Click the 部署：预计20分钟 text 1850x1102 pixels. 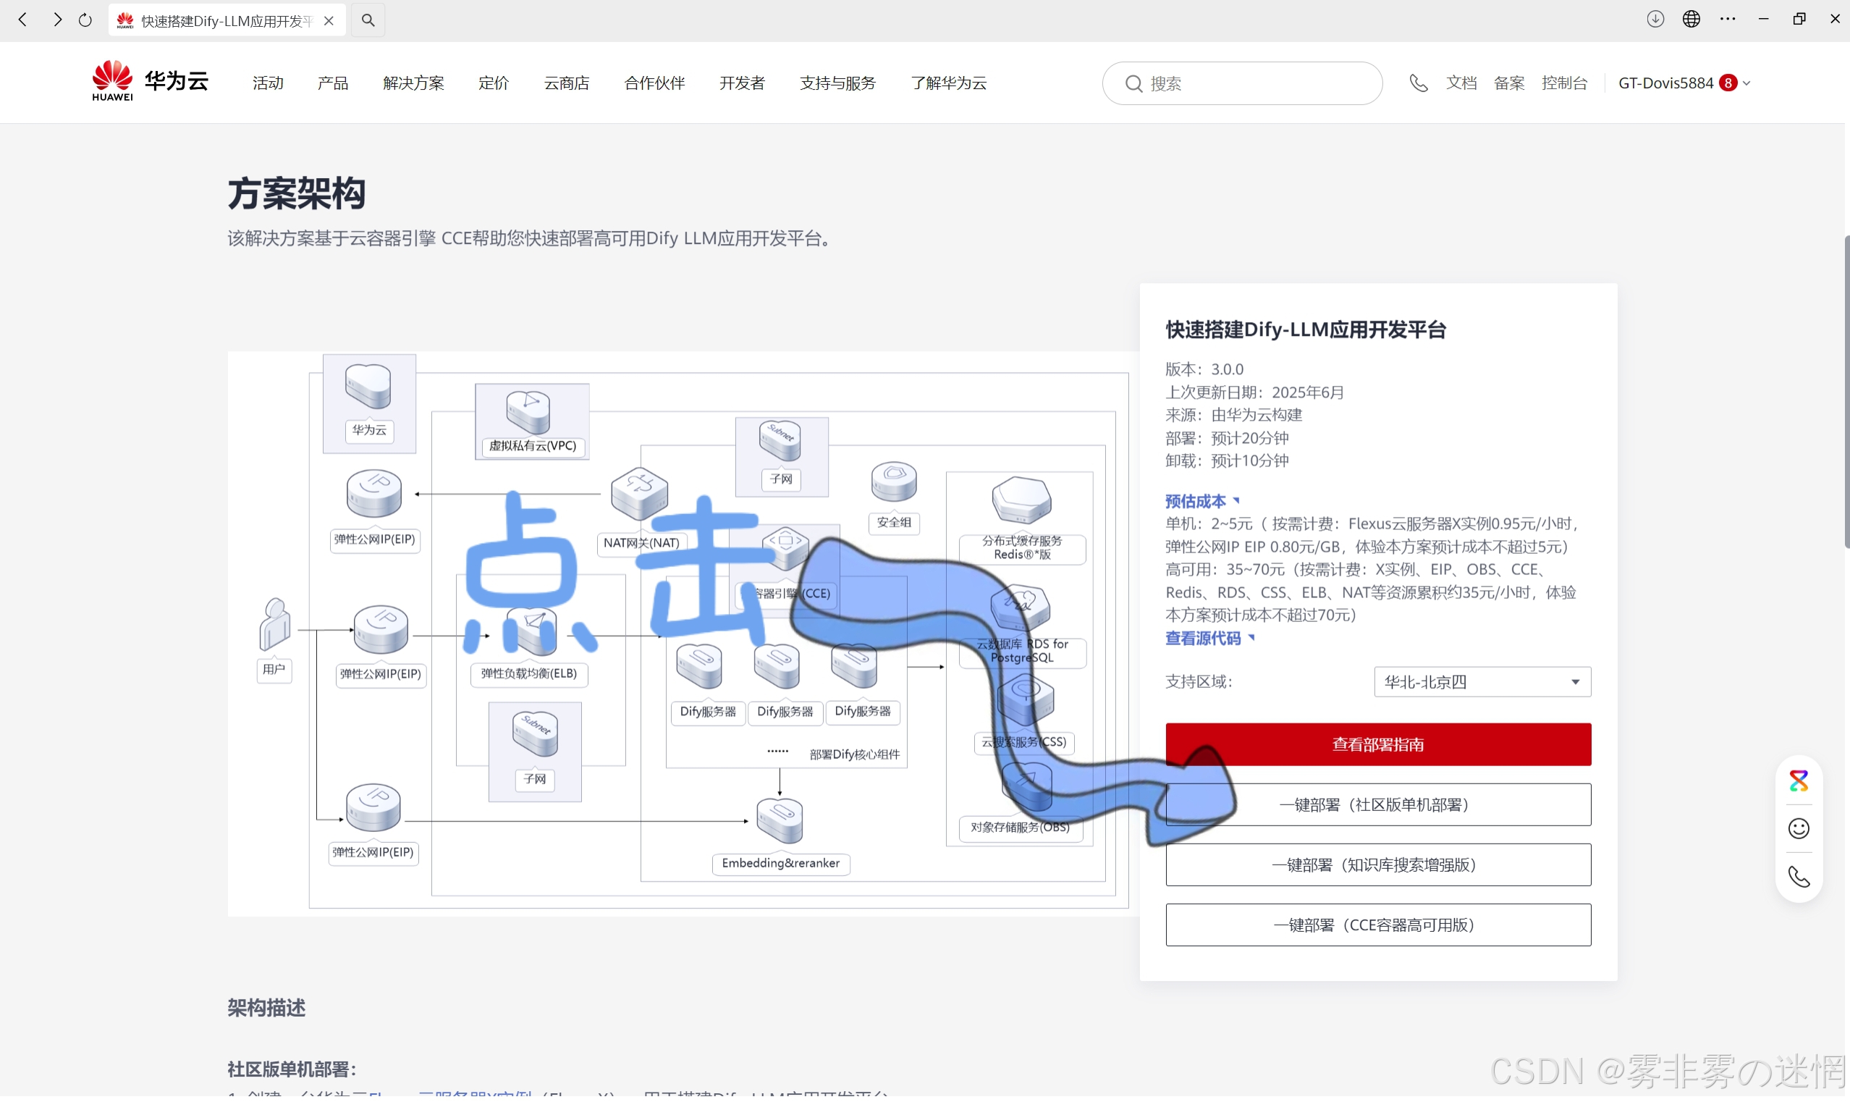tap(1228, 438)
